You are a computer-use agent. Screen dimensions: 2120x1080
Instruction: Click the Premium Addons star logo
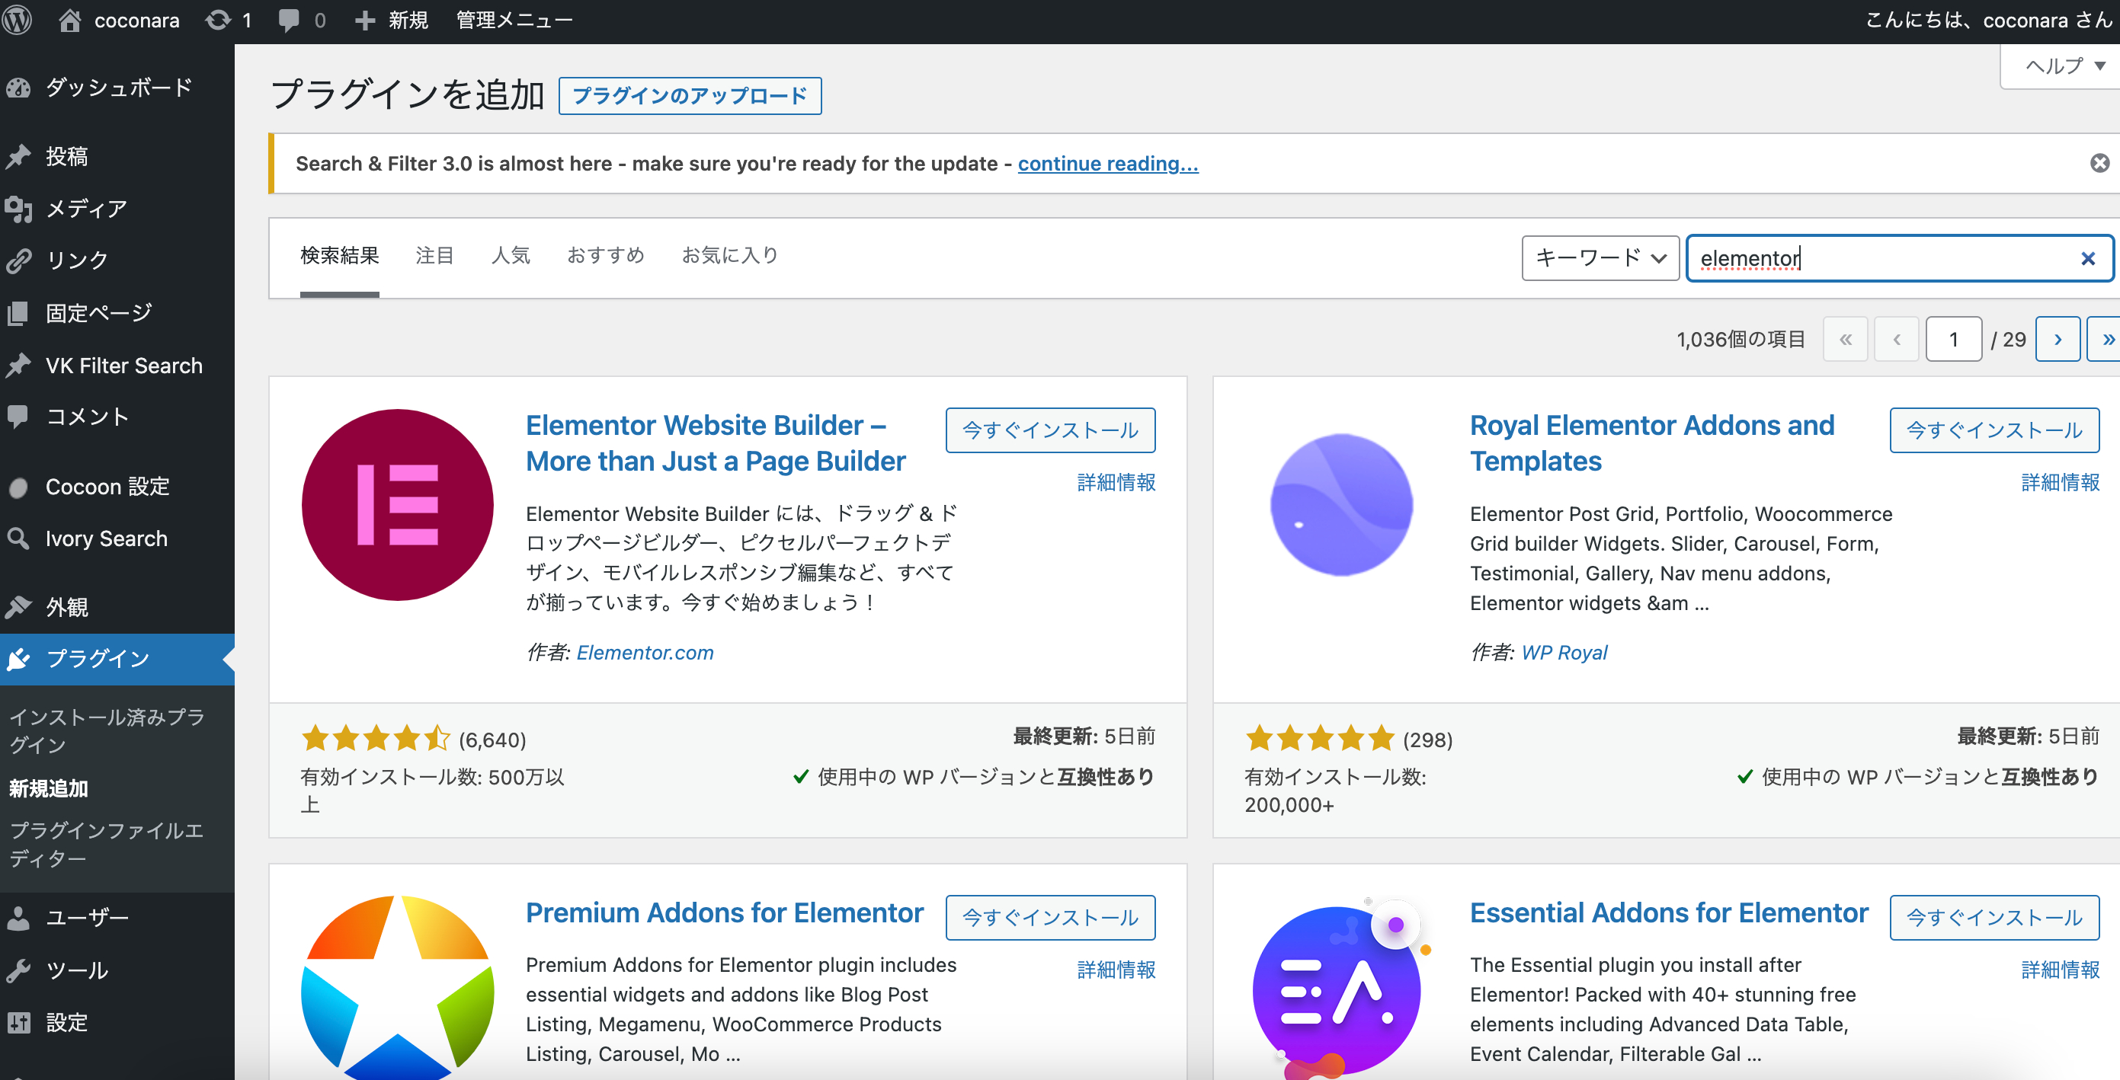coord(398,987)
